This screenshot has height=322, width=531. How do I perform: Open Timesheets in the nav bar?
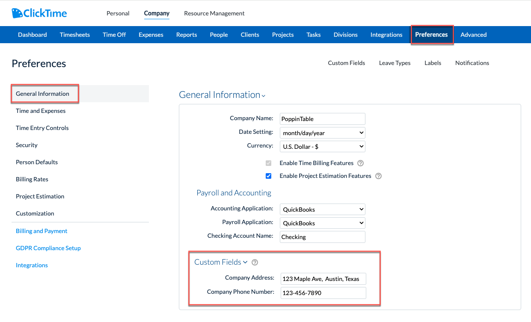[x=75, y=35]
